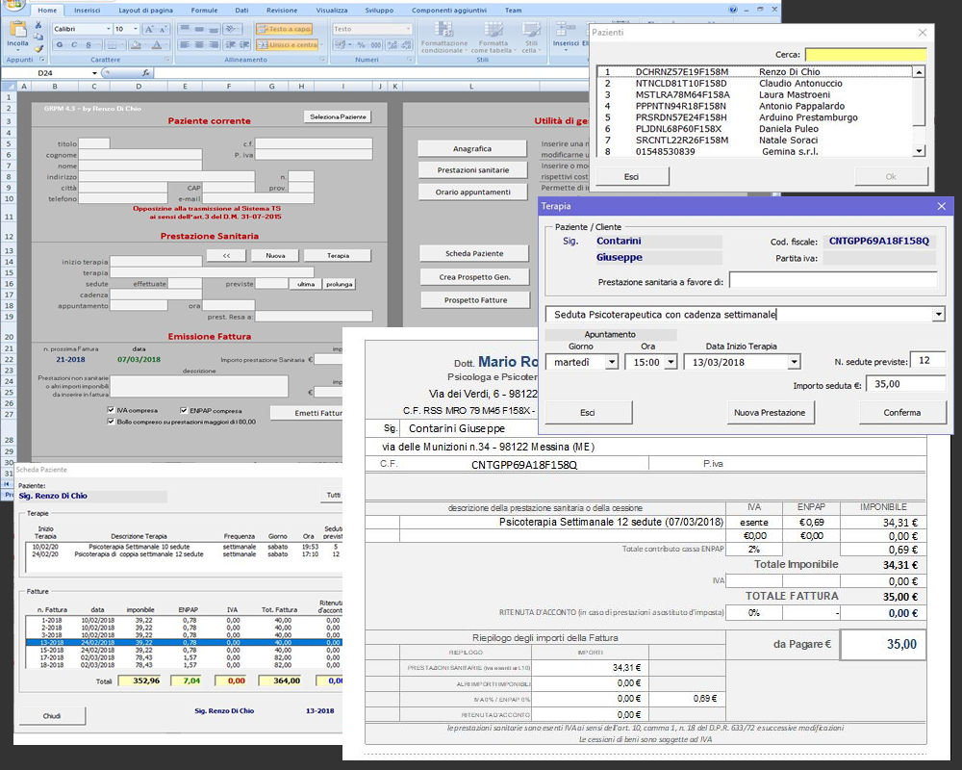962x770 pixels.
Task: Toggle Bollo compreso su prestazioni checkbox
Action: (x=111, y=422)
